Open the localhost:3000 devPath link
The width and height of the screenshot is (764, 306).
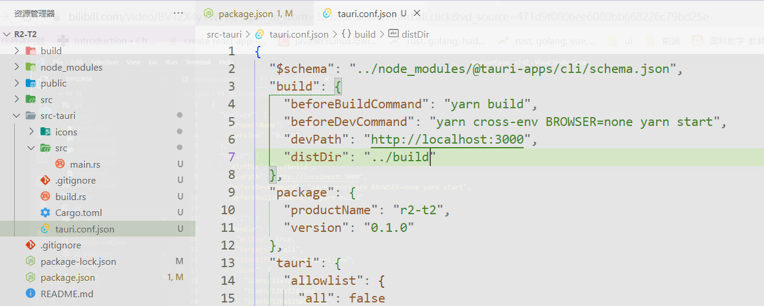pos(447,139)
